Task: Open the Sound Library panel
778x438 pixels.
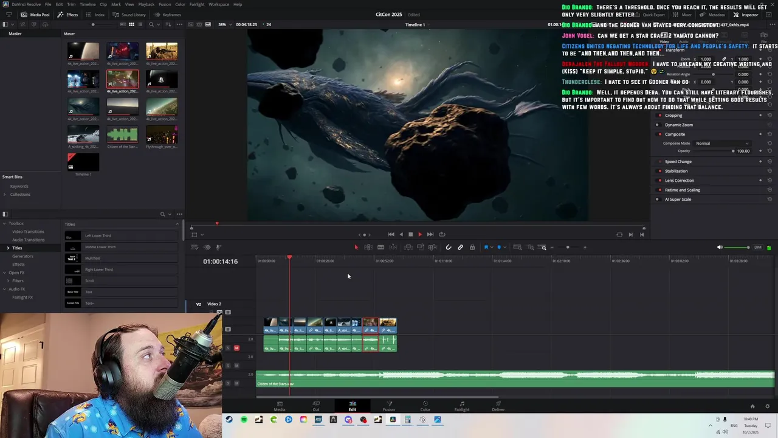Action: [x=129, y=15]
